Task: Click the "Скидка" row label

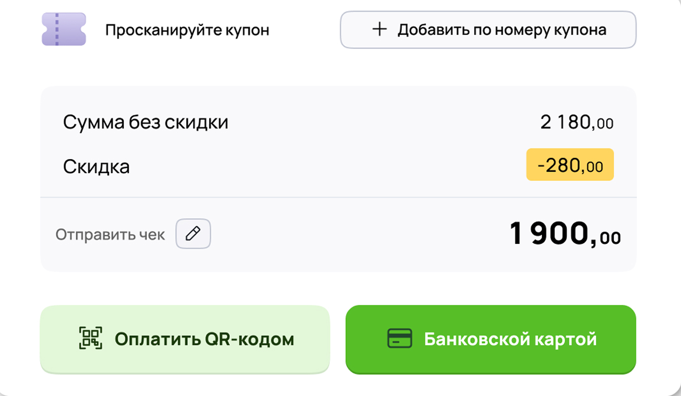Action: pyautogui.click(x=96, y=166)
